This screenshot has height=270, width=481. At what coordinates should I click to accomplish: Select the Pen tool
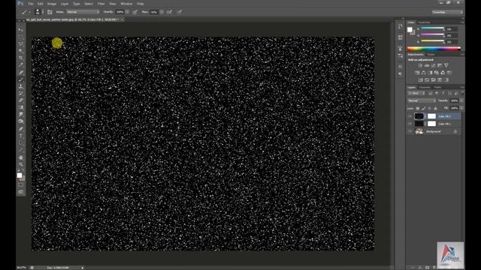click(x=21, y=129)
